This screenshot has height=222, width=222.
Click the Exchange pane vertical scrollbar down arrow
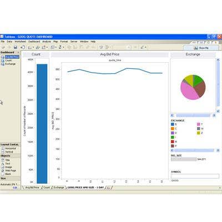[218, 111]
